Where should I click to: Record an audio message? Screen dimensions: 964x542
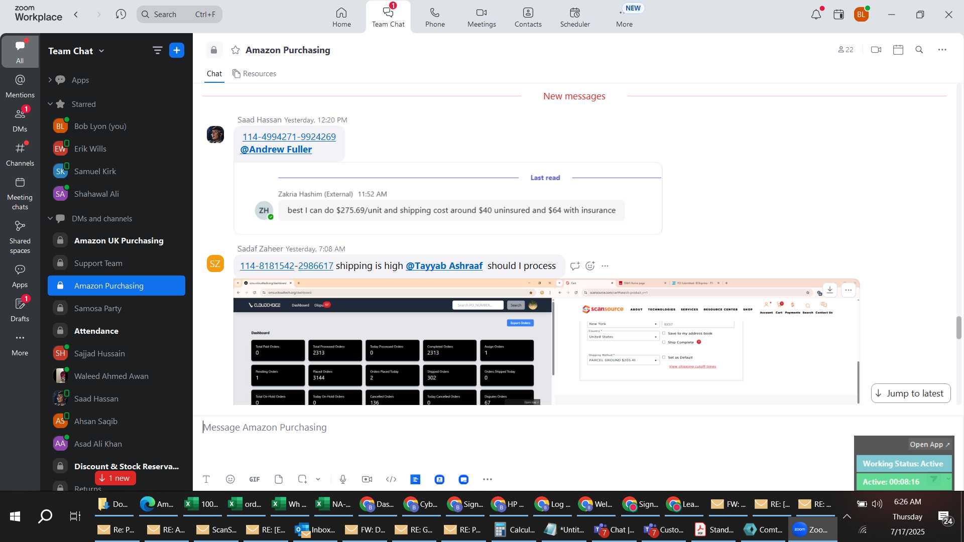point(343,479)
